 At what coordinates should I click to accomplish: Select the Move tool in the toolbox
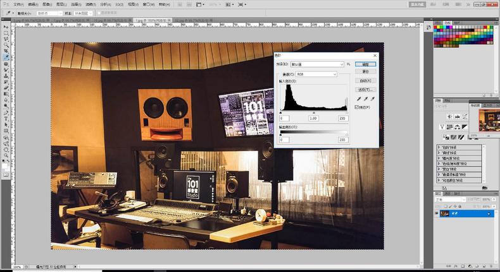pos(6,28)
